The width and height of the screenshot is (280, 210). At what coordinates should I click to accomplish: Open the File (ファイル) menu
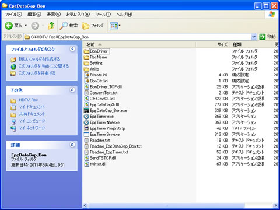pyautogui.click(x=13, y=15)
